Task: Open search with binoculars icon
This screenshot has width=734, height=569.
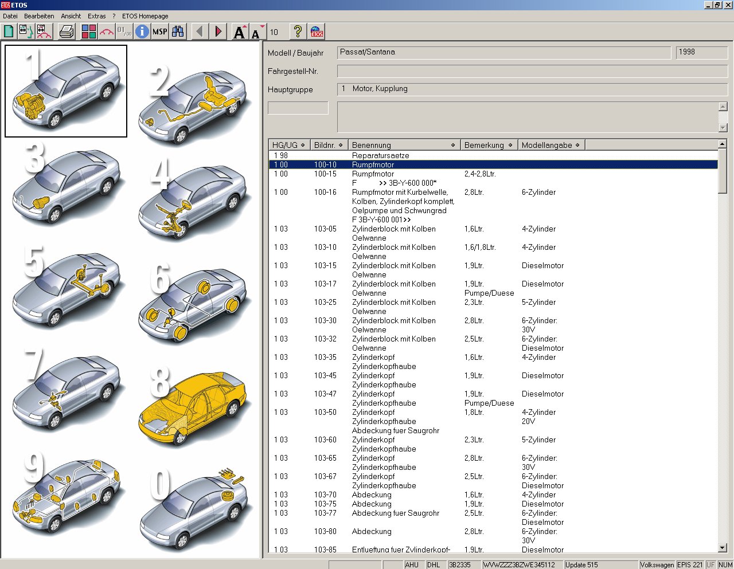Action: click(178, 32)
